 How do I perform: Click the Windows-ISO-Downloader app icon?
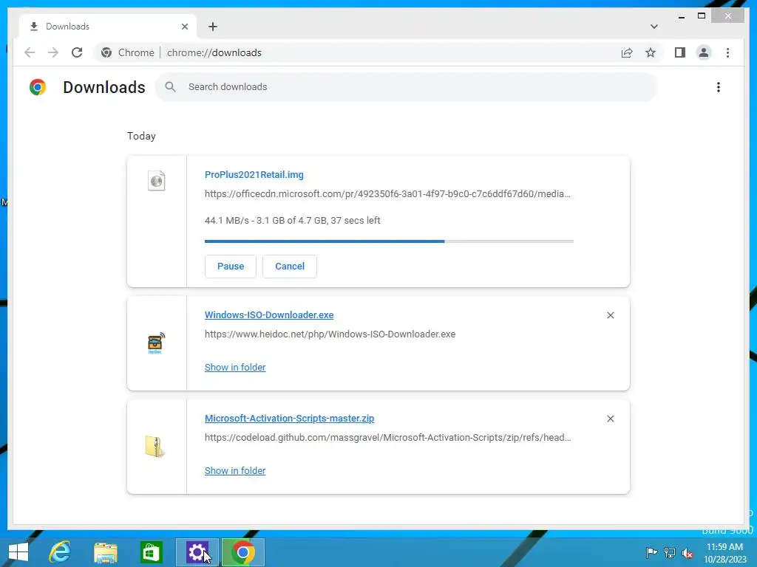click(155, 343)
